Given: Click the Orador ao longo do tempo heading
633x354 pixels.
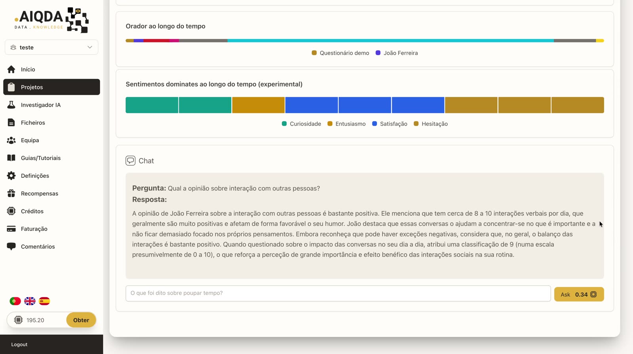Looking at the screenshot, I should [165, 26].
